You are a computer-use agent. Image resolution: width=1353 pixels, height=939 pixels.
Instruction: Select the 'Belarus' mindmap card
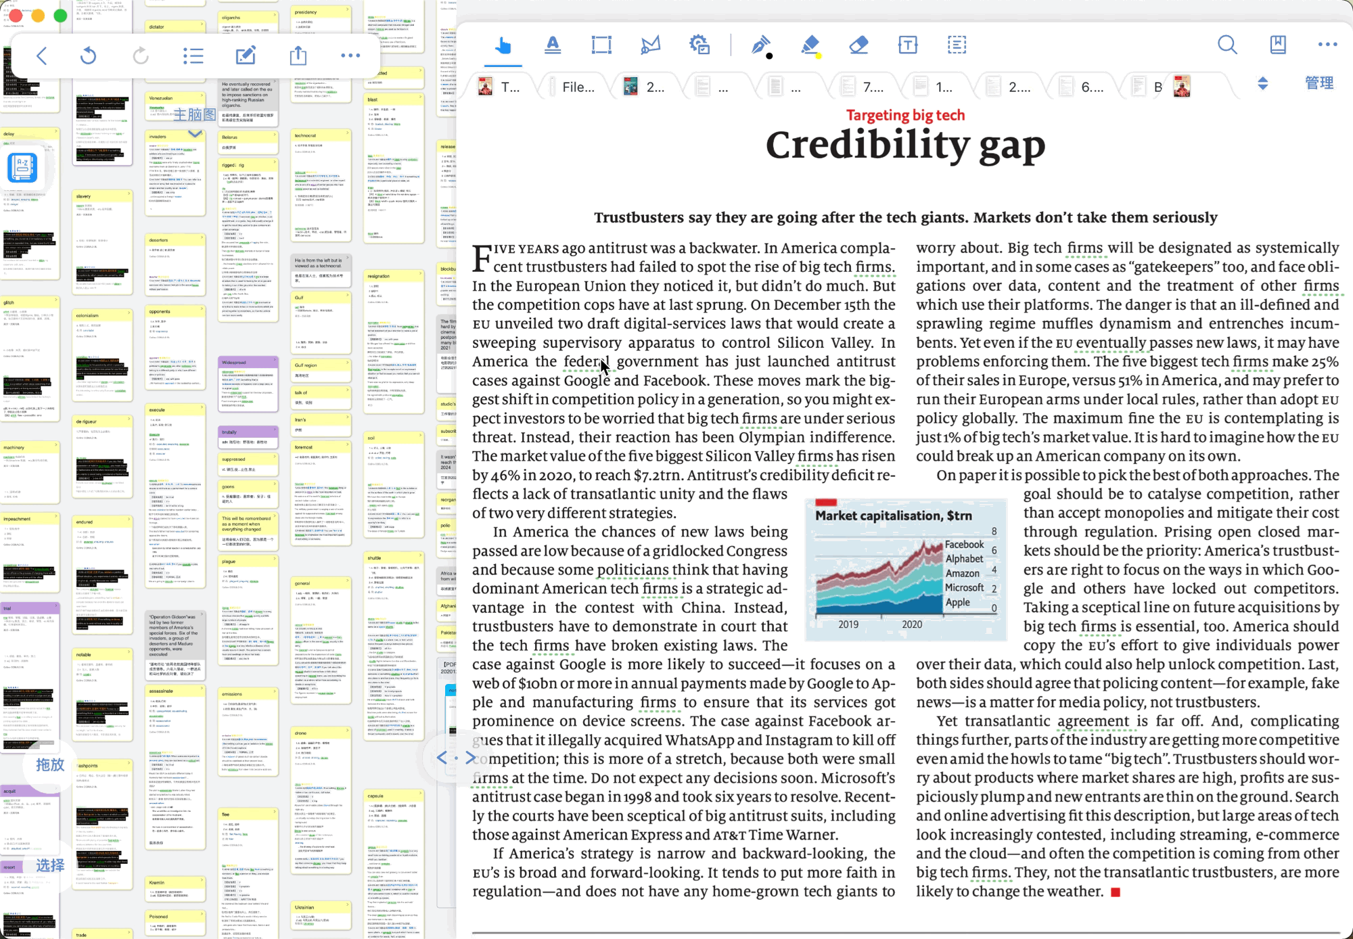(249, 142)
